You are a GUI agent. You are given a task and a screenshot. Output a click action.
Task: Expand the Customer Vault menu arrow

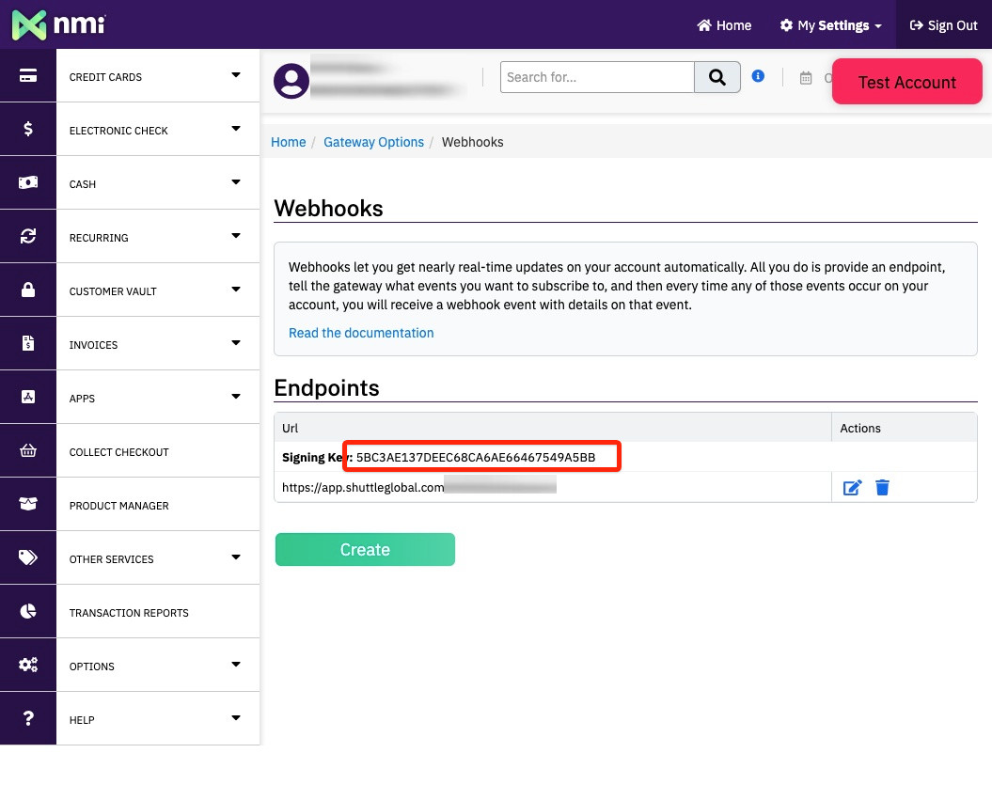pos(236,290)
